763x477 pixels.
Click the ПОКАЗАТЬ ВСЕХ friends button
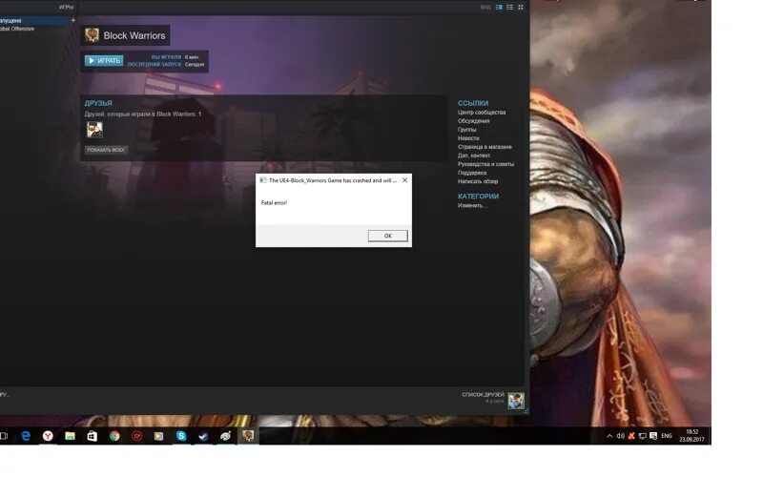pyautogui.click(x=106, y=150)
